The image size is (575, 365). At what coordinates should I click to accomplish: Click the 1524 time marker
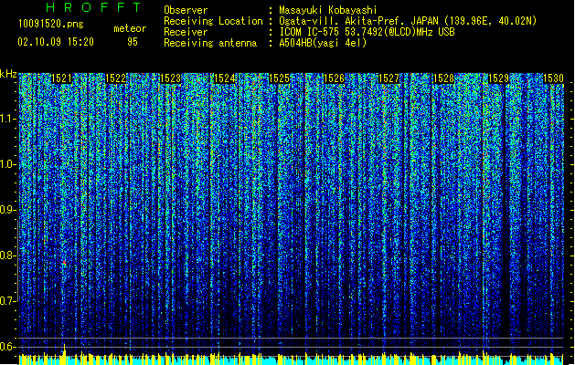tap(225, 78)
